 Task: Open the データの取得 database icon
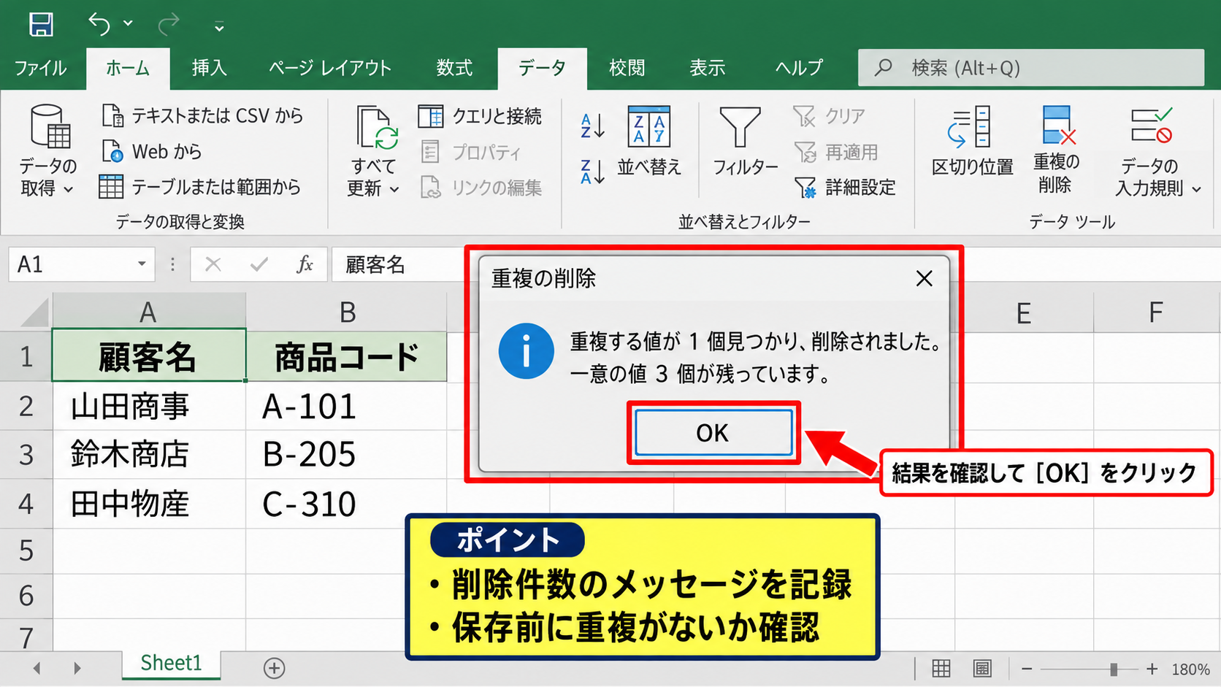click(x=50, y=126)
